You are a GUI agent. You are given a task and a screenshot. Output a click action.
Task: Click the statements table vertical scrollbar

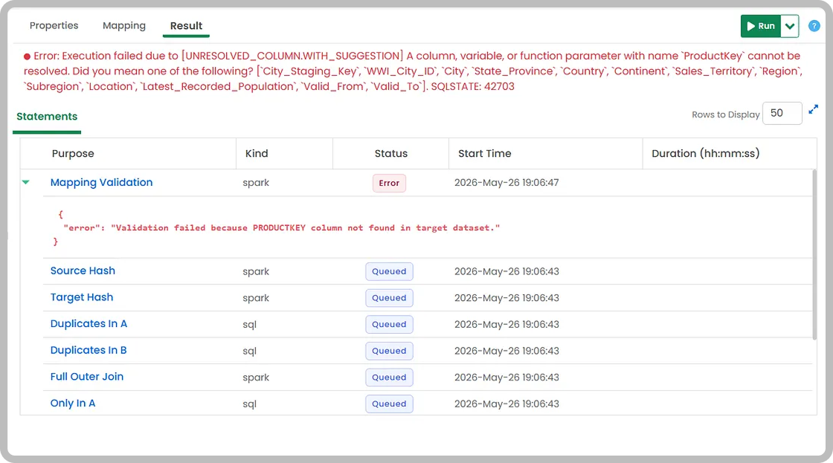point(814,254)
